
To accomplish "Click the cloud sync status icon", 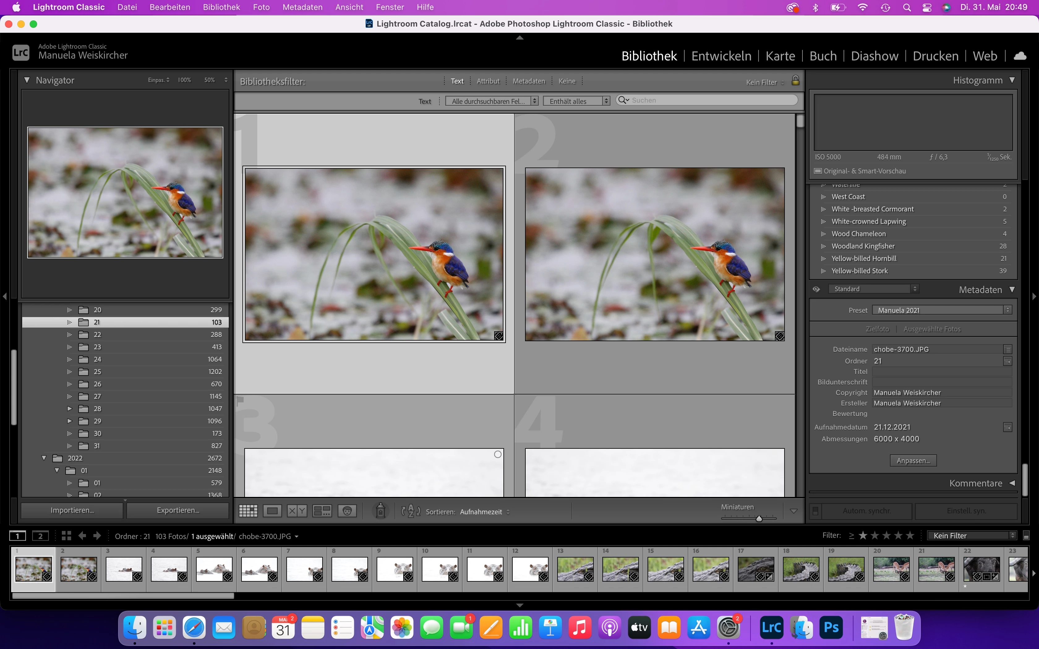I will tap(1020, 56).
